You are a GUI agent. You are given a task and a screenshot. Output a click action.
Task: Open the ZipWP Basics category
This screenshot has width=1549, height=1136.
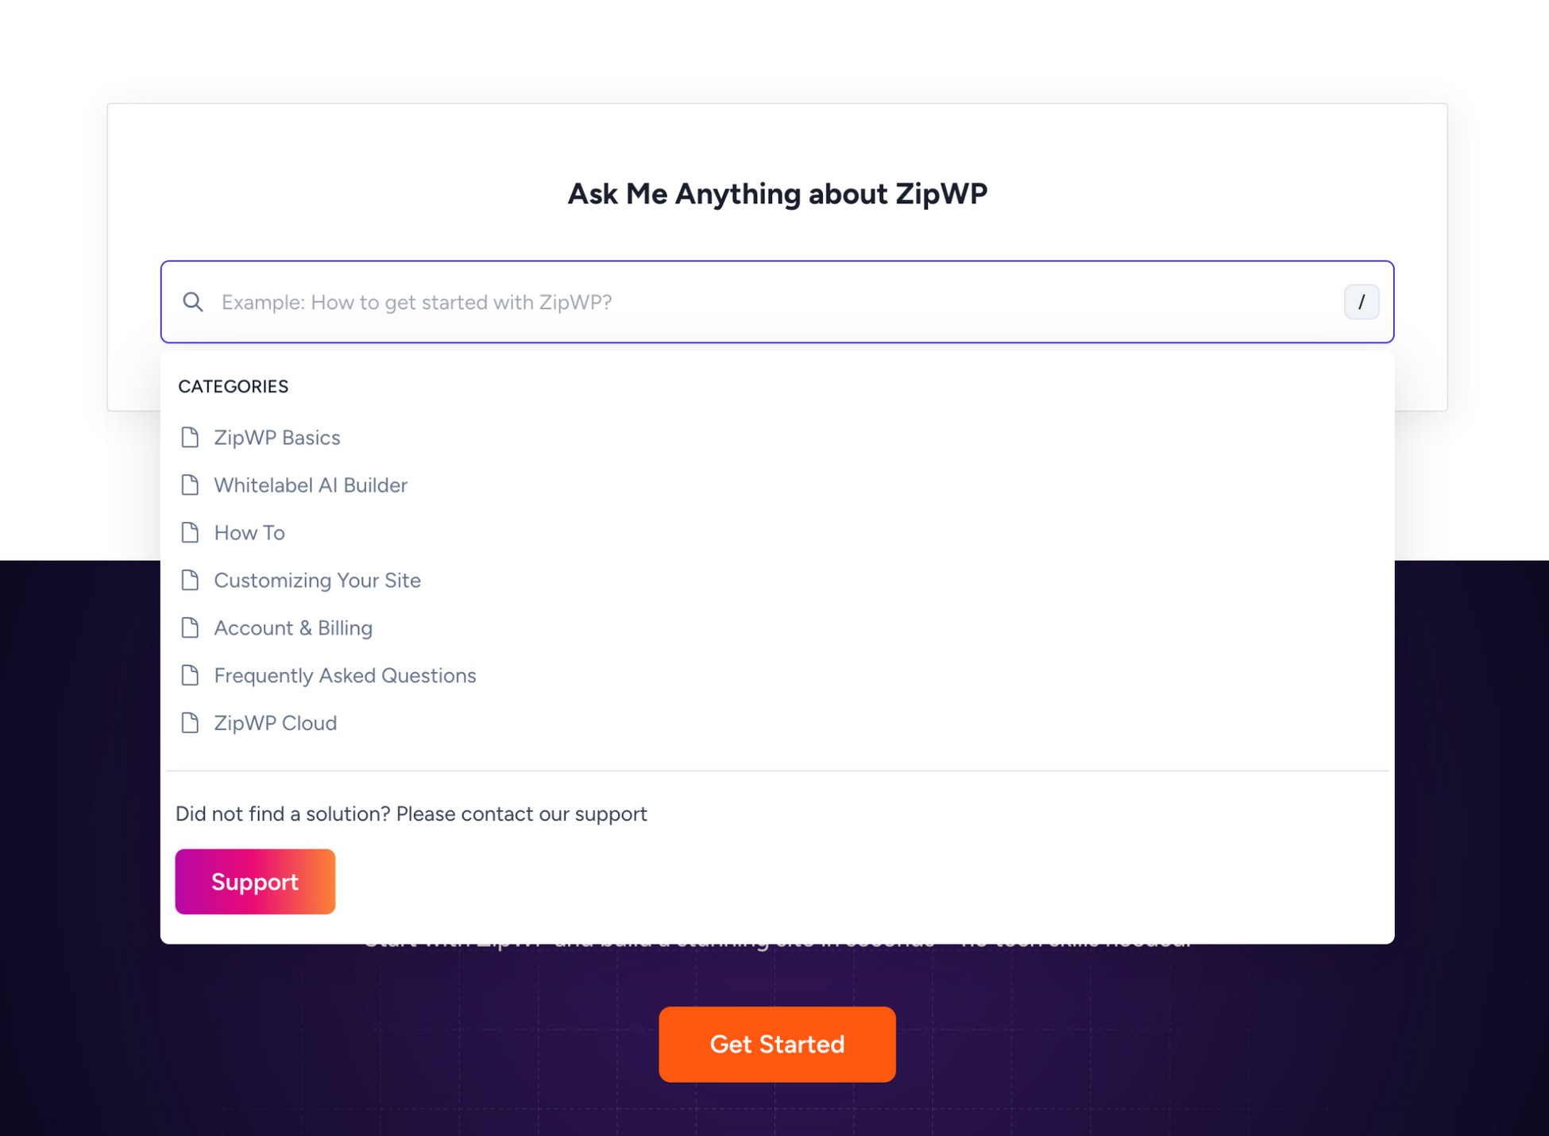tap(276, 437)
